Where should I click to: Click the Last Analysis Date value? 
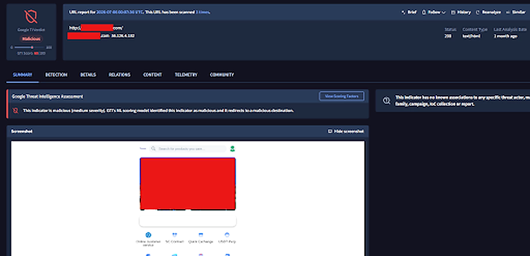[505, 36]
